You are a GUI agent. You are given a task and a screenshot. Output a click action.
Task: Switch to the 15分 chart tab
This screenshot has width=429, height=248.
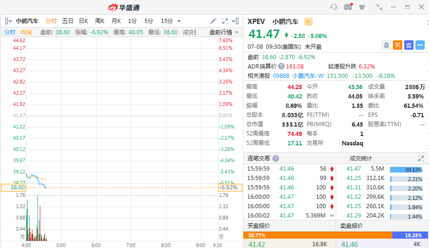[x=167, y=21]
